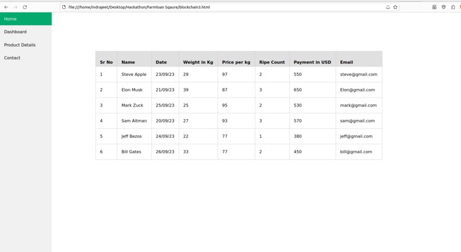Click weight 27 in Sam Altman row
Viewport: 461px width, 252px height.
[186, 121]
